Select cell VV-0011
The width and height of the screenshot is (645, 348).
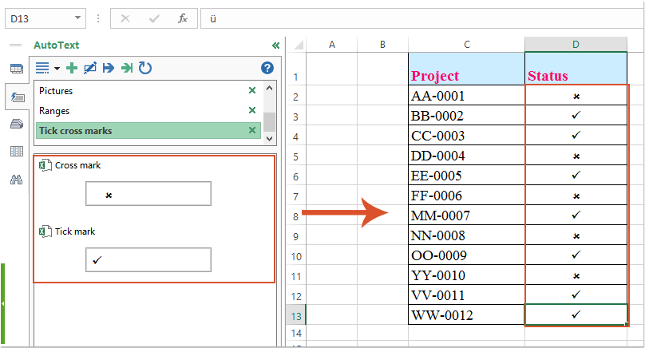(466, 295)
